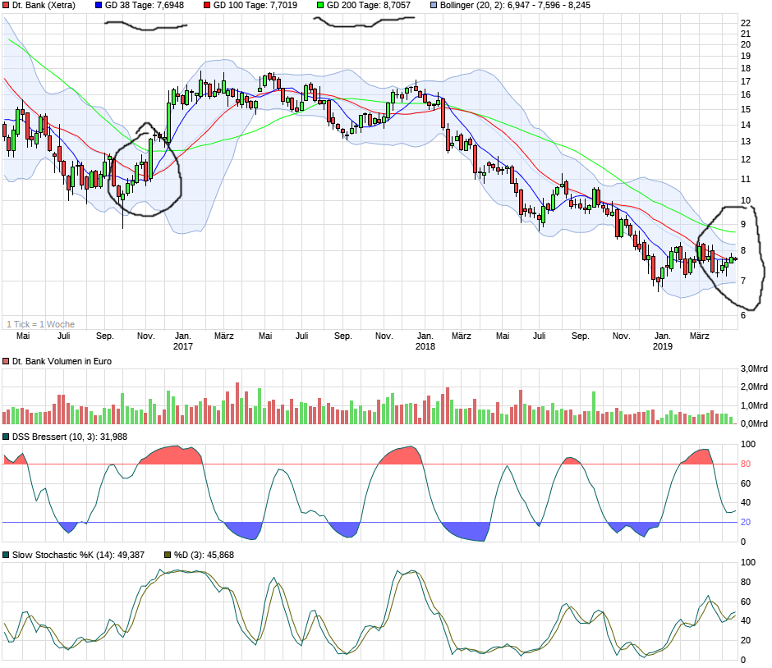
Task: Click price axis value 10
Action: coord(746,201)
